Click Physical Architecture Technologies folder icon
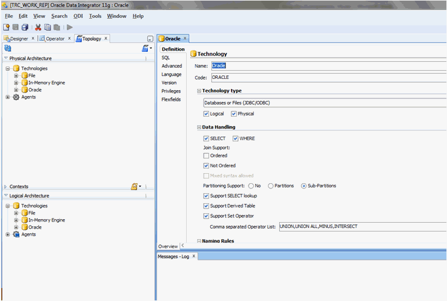Screen dimensions: 447x301 click(x=16, y=68)
